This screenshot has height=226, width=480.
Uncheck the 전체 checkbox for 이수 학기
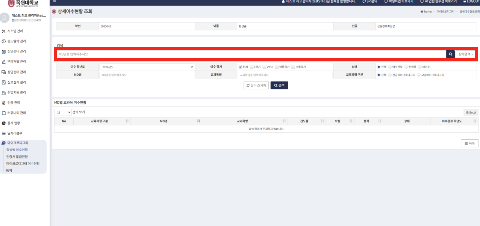[x=240, y=67]
